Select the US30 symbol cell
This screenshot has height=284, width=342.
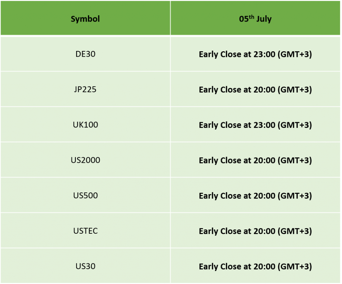click(x=85, y=266)
